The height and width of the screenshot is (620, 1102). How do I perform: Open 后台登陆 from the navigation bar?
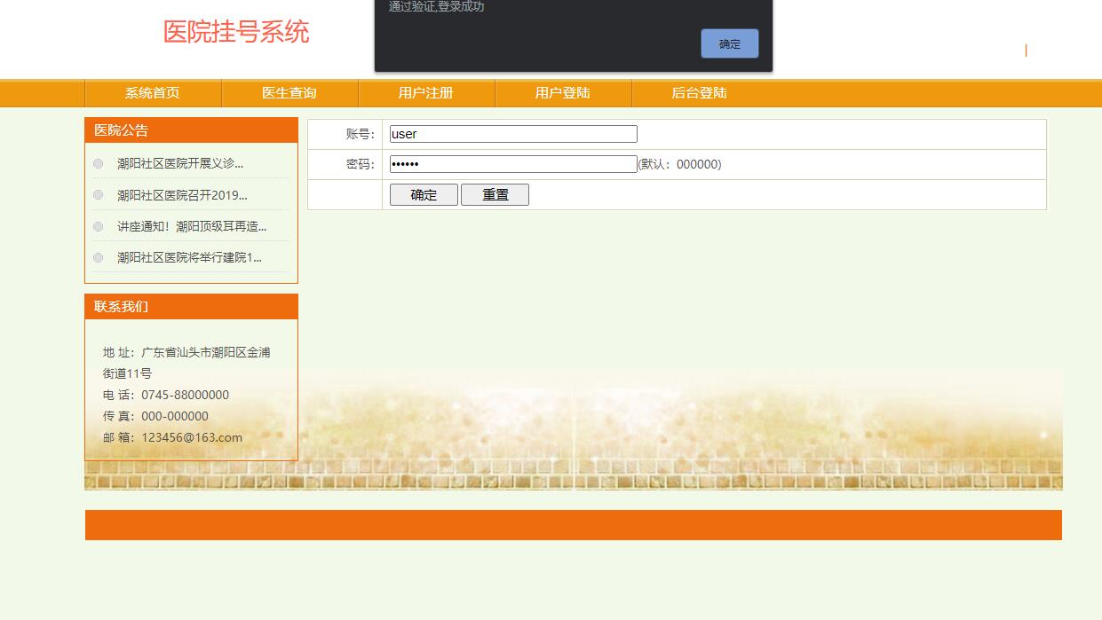699,92
